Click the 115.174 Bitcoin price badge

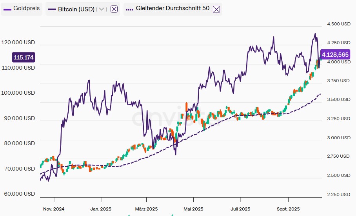coord(24,58)
